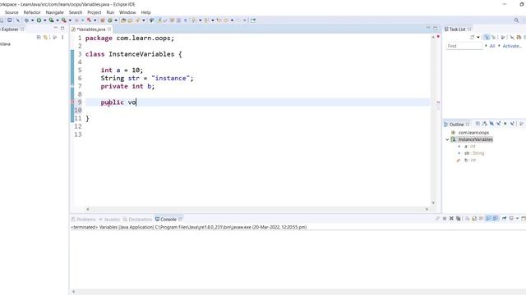
Task: Click the External Tools run icon
Action: 64,20
